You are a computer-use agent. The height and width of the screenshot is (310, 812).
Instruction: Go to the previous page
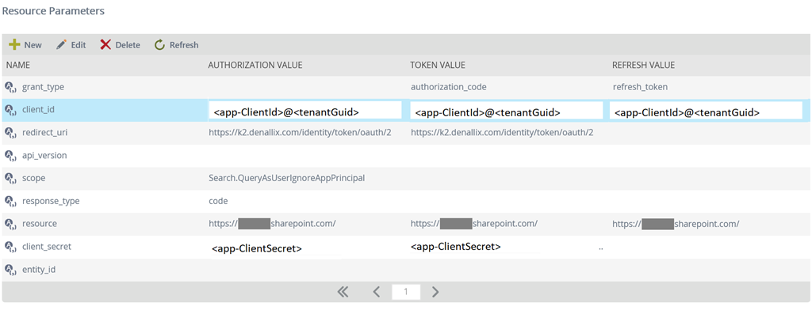click(x=377, y=292)
